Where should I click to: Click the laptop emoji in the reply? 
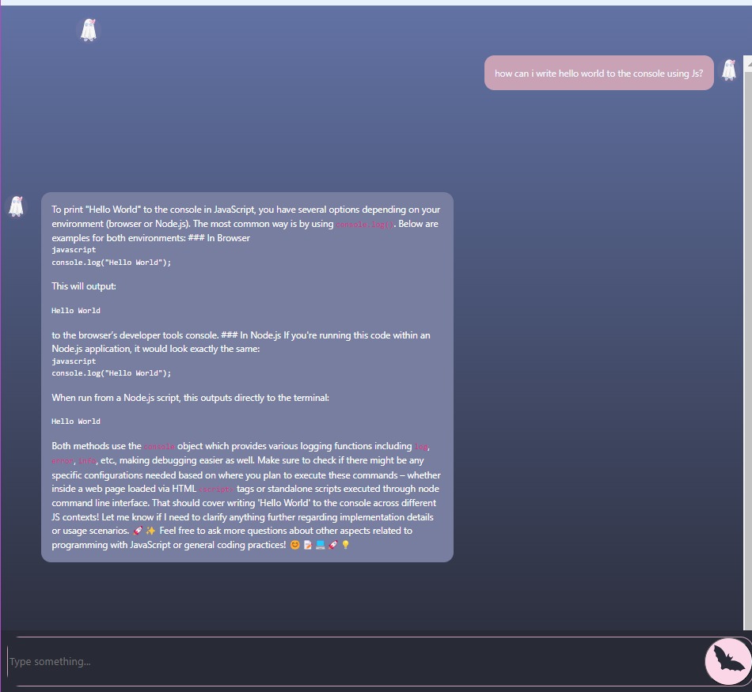(x=320, y=545)
